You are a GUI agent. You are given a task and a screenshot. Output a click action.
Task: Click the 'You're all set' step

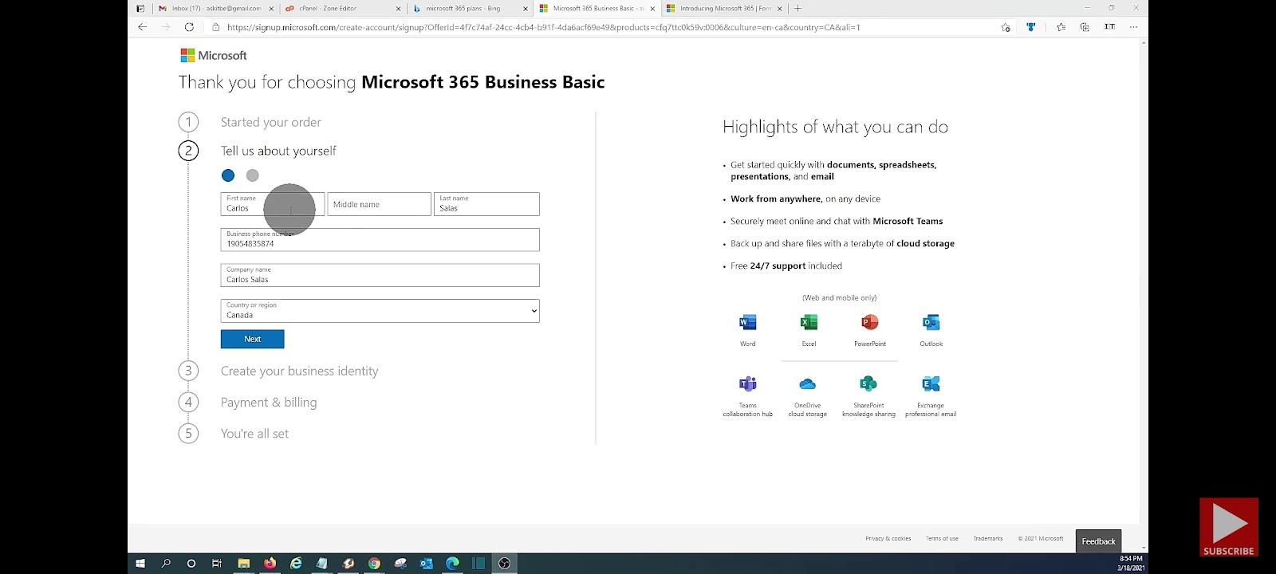point(254,434)
